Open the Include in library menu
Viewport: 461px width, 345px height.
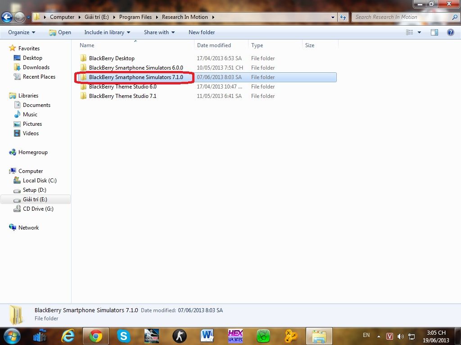point(107,32)
